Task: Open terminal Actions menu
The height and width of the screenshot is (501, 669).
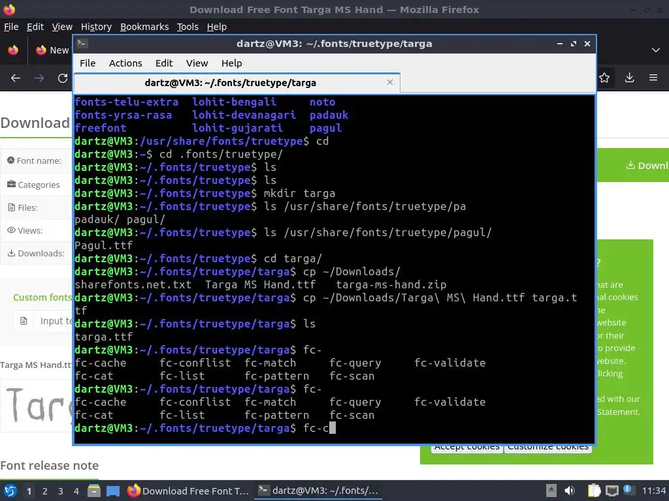Action: (125, 63)
